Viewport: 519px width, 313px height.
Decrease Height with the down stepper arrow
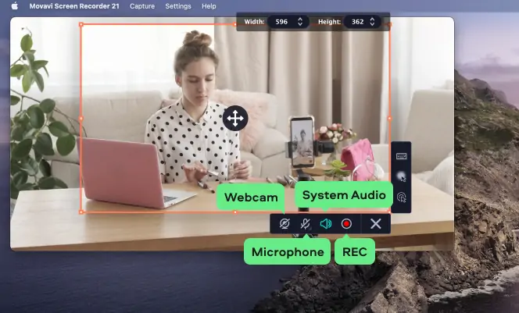(372, 24)
